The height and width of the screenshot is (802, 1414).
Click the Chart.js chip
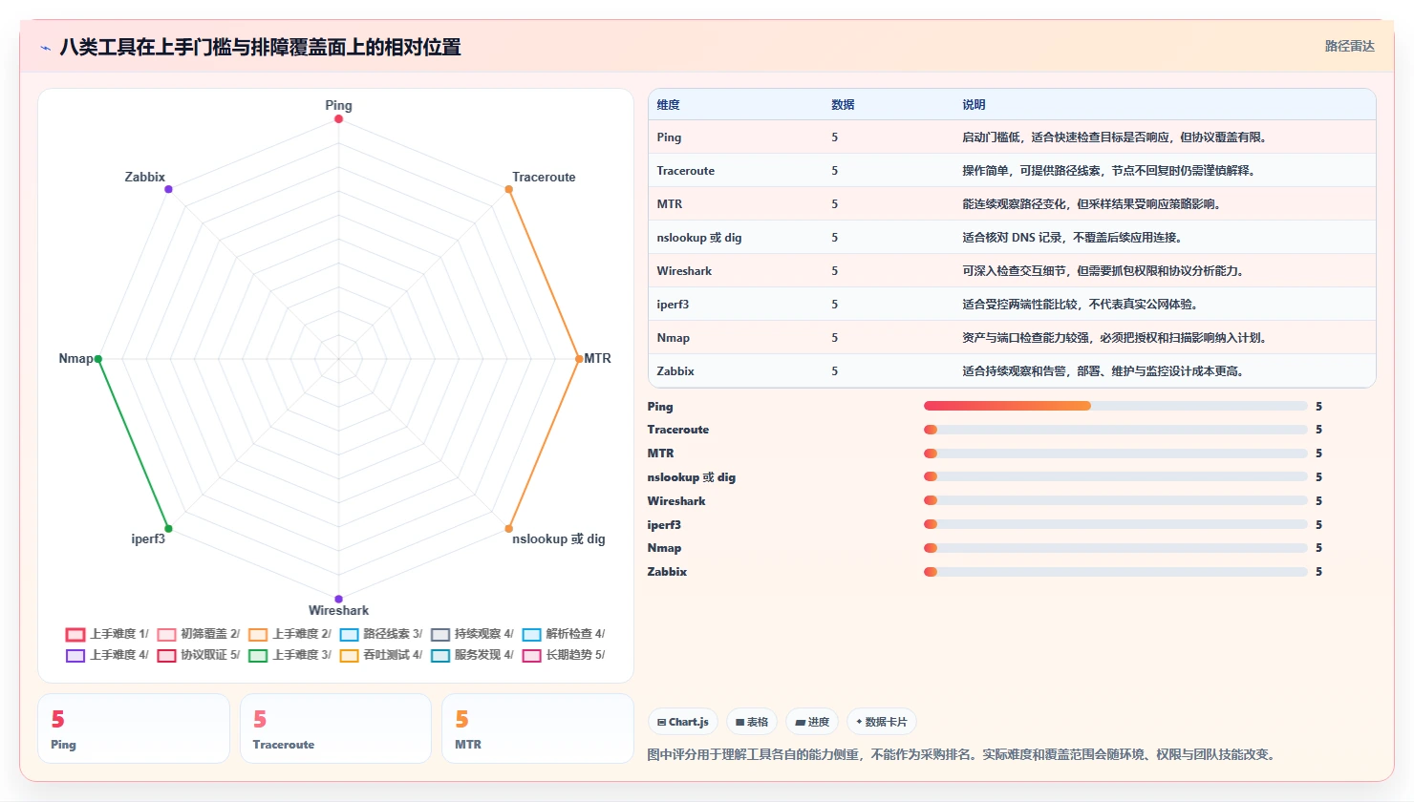coord(683,722)
